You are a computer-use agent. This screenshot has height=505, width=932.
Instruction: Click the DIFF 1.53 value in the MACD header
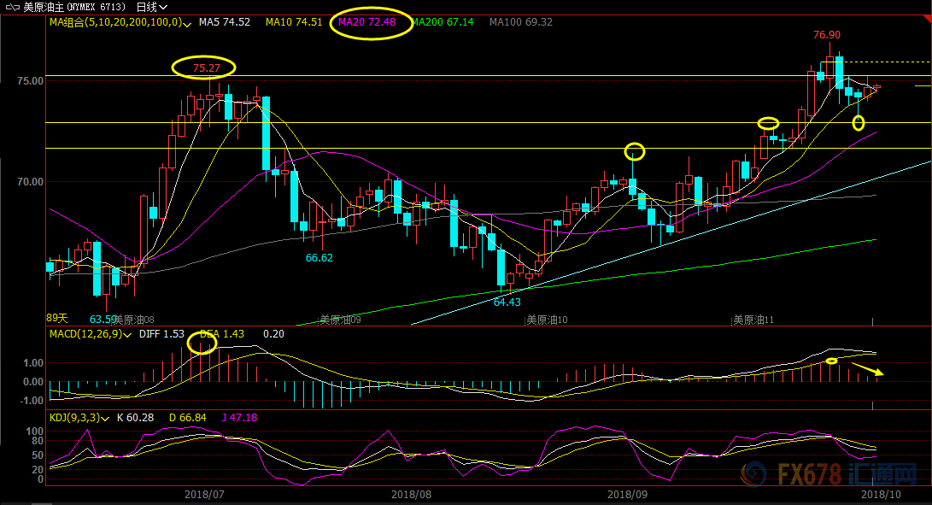(161, 333)
